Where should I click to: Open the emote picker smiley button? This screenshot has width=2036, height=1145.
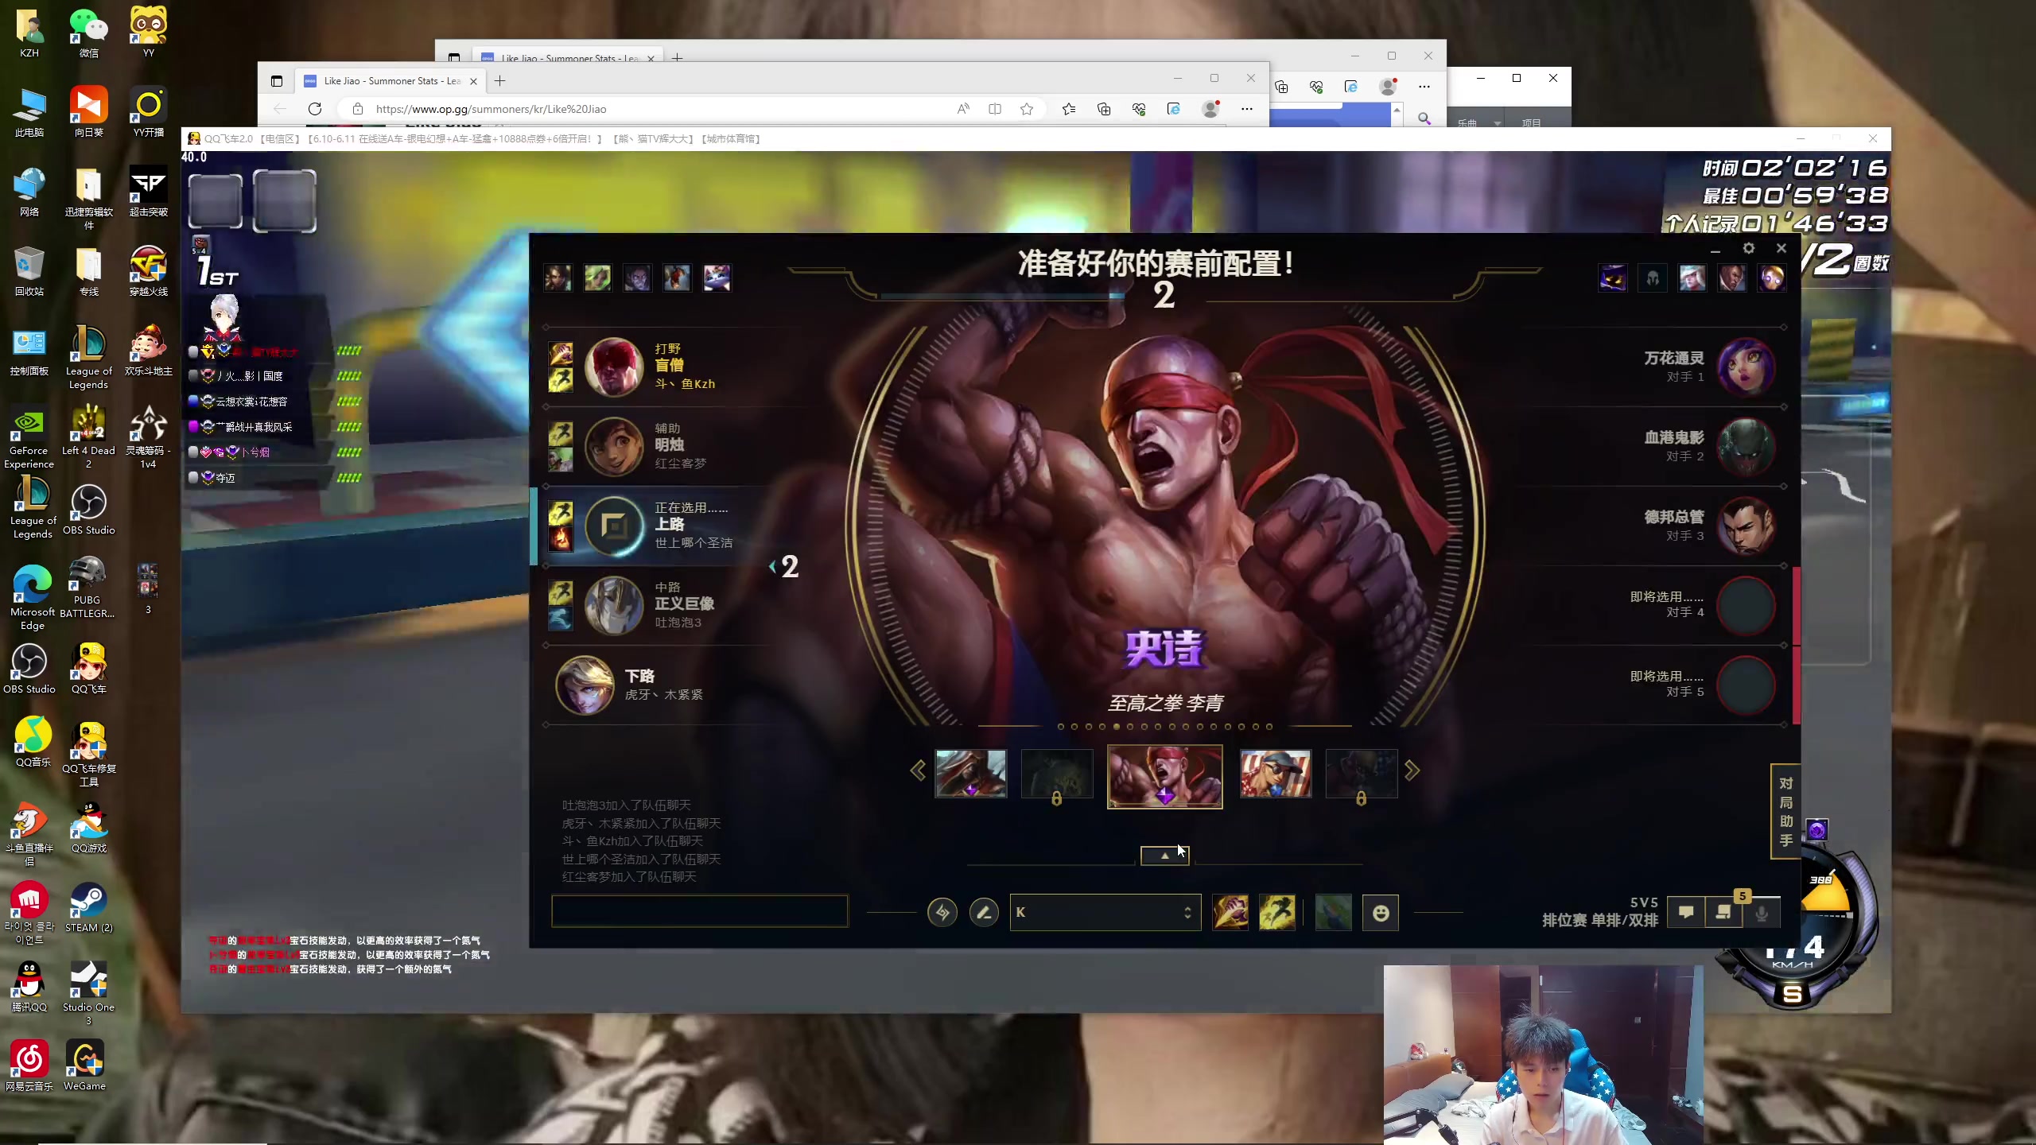pos(1381,912)
